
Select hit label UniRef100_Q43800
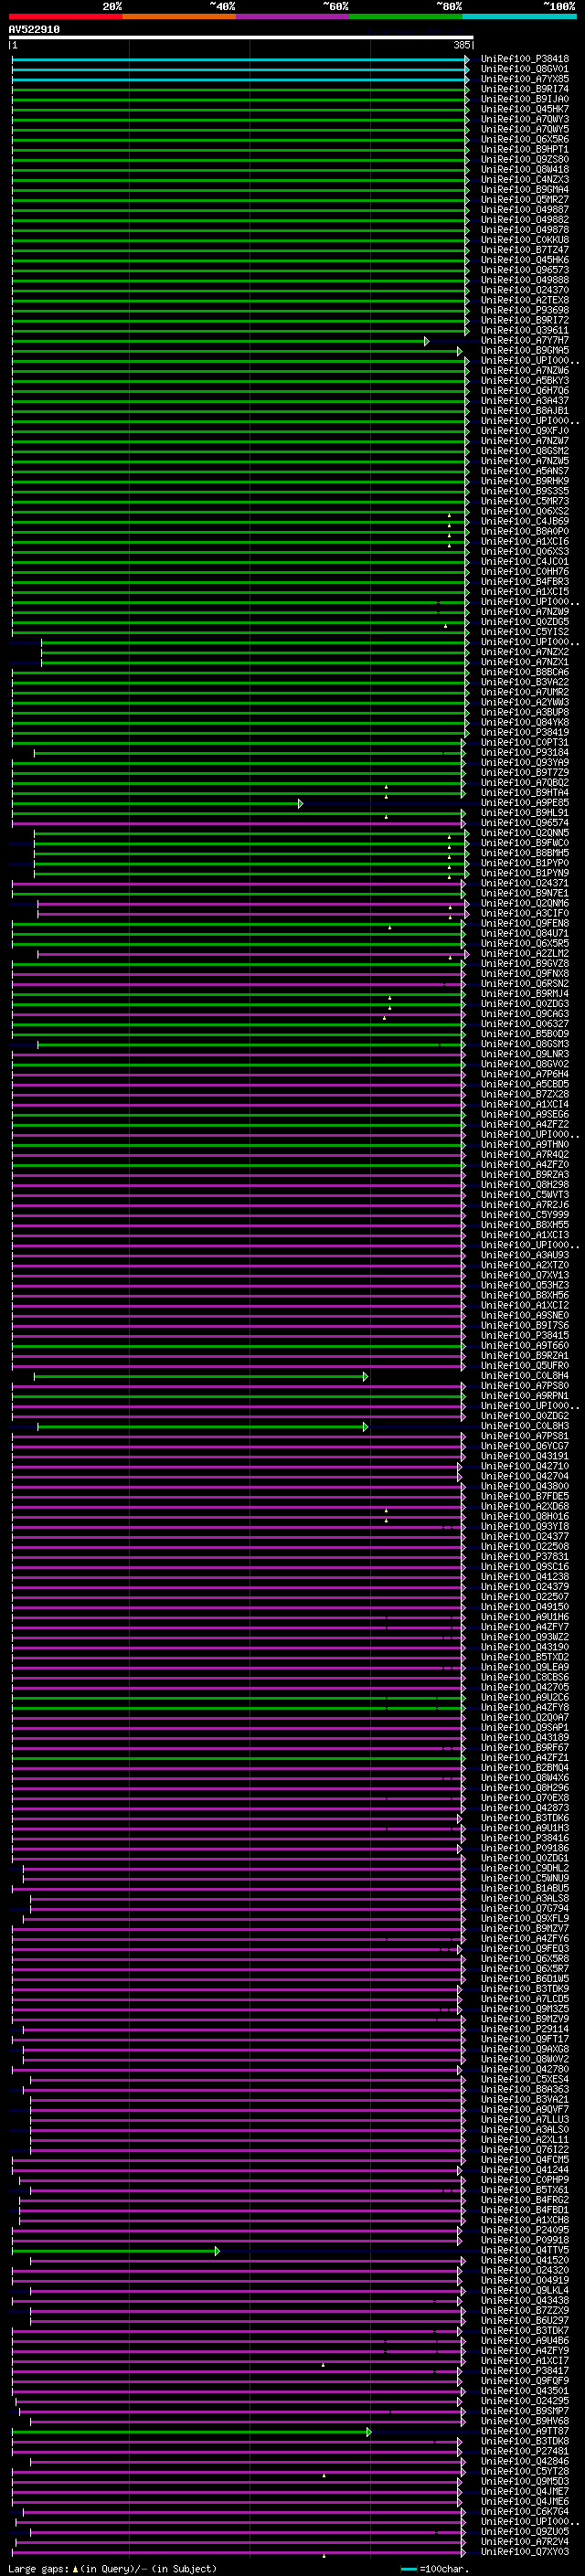(525, 1486)
